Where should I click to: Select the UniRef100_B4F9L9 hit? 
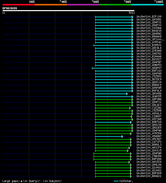point(149,91)
